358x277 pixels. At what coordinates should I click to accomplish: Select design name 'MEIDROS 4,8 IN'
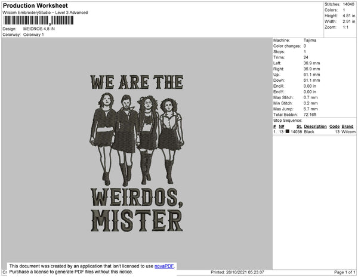click(39, 29)
